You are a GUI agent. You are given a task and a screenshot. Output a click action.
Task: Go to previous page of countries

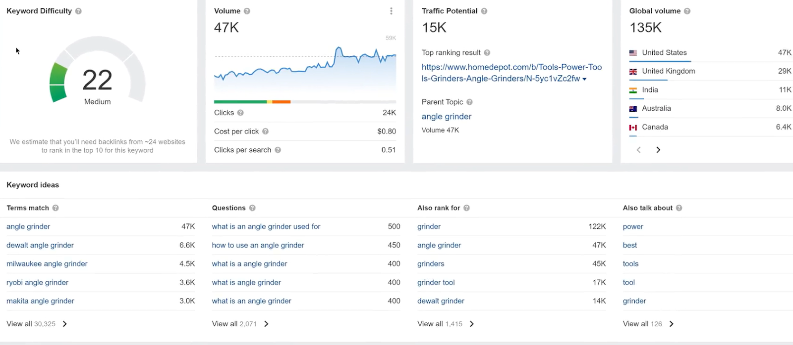[x=639, y=150]
